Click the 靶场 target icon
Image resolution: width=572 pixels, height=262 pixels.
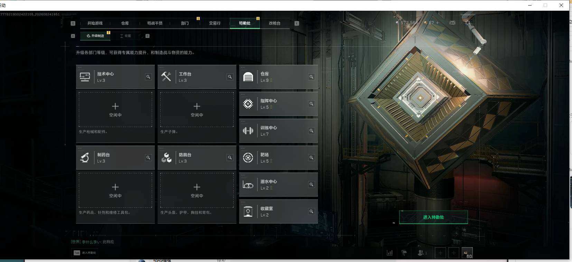[x=248, y=157]
